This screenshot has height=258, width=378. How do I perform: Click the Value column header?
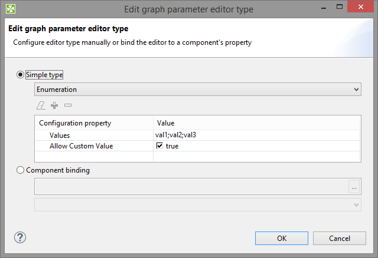click(x=166, y=123)
